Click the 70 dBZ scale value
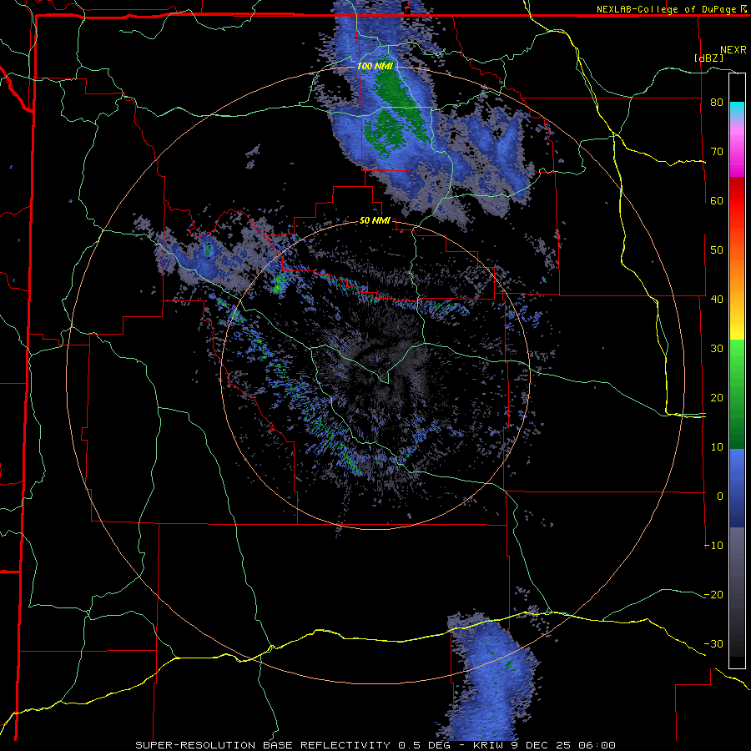751x751 pixels. pos(717,152)
